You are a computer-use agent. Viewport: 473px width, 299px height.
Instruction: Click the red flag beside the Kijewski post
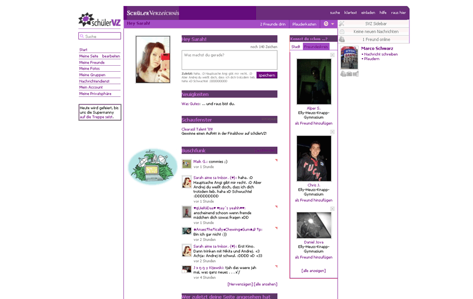(276, 266)
